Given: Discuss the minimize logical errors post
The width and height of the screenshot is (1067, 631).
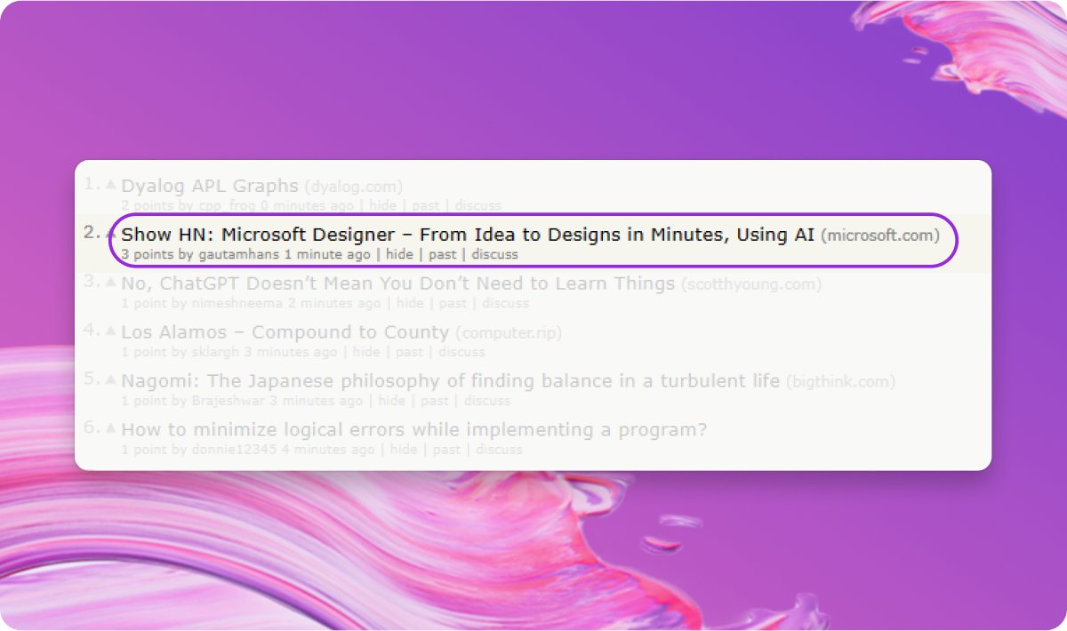Looking at the screenshot, I should [499, 450].
